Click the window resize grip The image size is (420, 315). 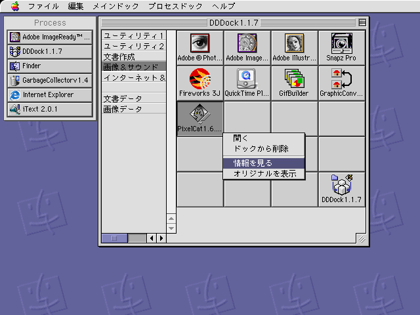362,239
